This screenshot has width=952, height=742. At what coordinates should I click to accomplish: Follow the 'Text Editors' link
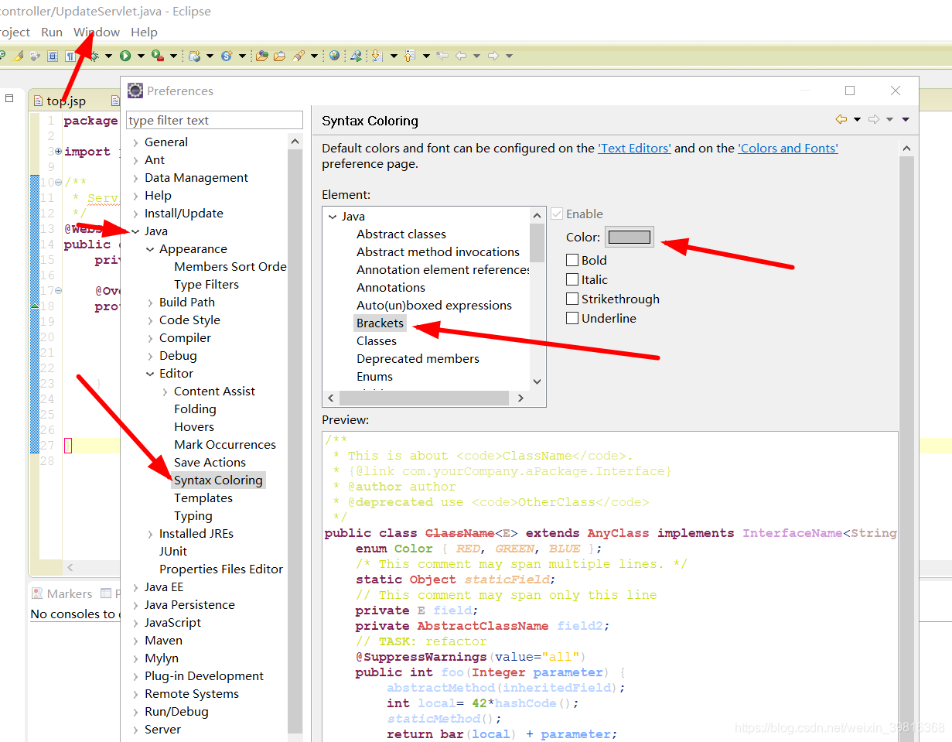tap(634, 148)
